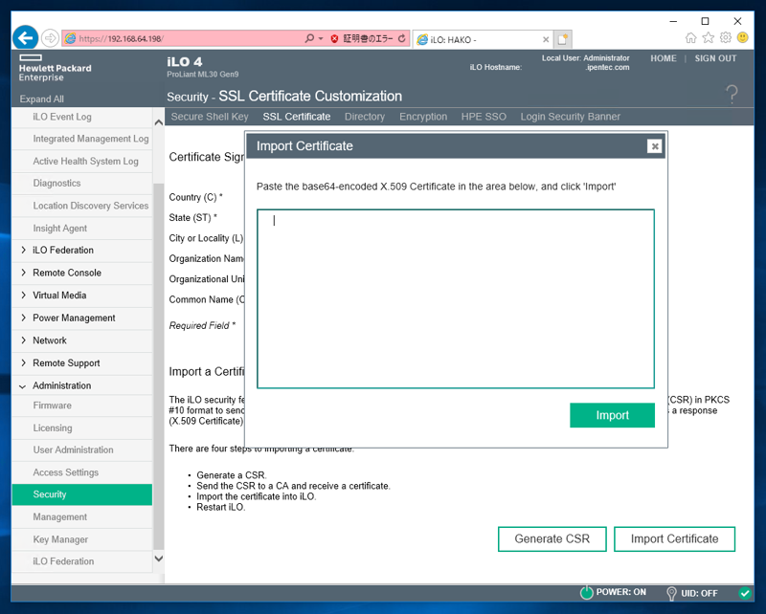Open address bar dropdown arrow
This screenshot has height=614, width=766.
point(321,38)
